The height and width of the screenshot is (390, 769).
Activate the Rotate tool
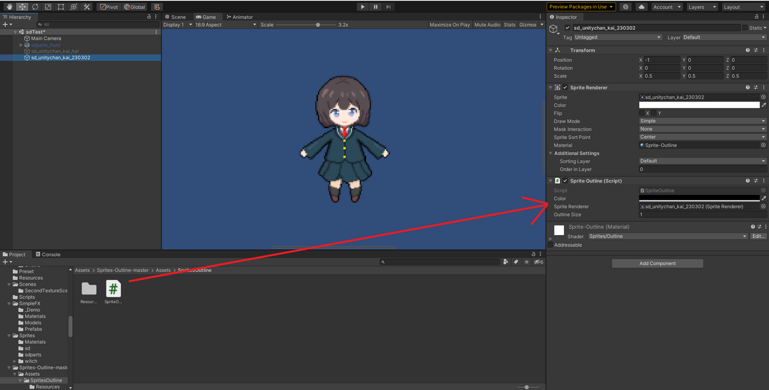coord(35,6)
